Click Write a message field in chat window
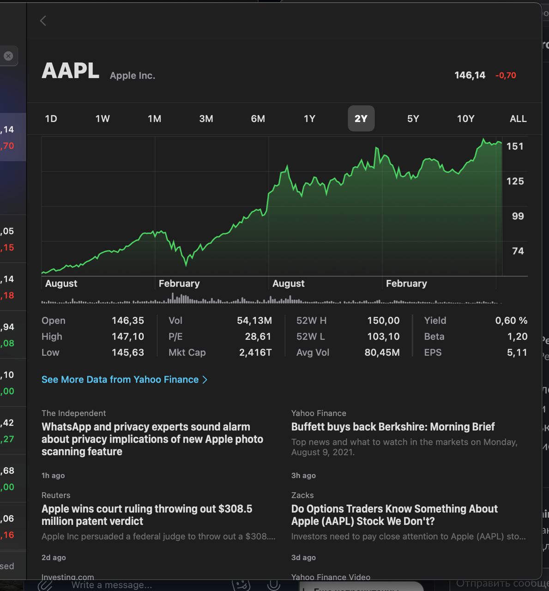This screenshot has height=591, width=549. tap(112, 585)
